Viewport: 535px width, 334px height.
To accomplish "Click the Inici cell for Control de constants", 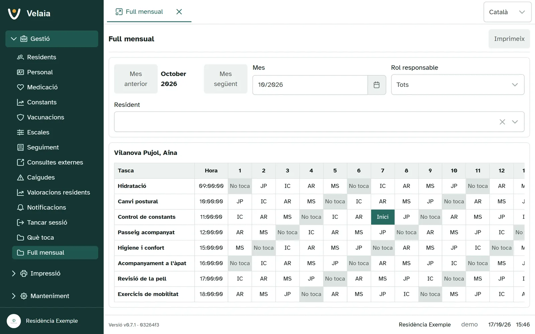I will coord(383,217).
